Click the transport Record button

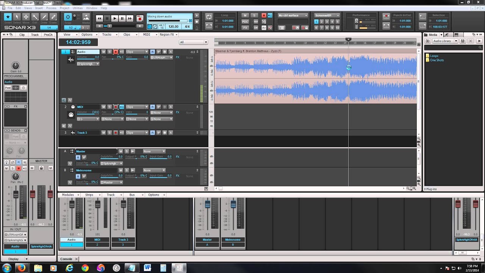click(x=140, y=18)
